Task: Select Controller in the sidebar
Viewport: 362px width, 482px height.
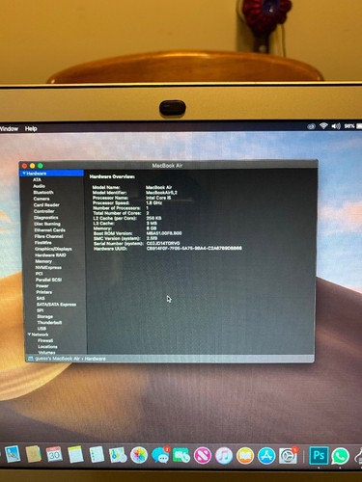Action: pos(44,211)
